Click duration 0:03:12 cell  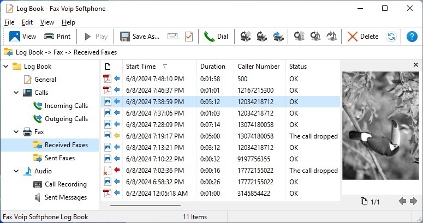coord(210,148)
